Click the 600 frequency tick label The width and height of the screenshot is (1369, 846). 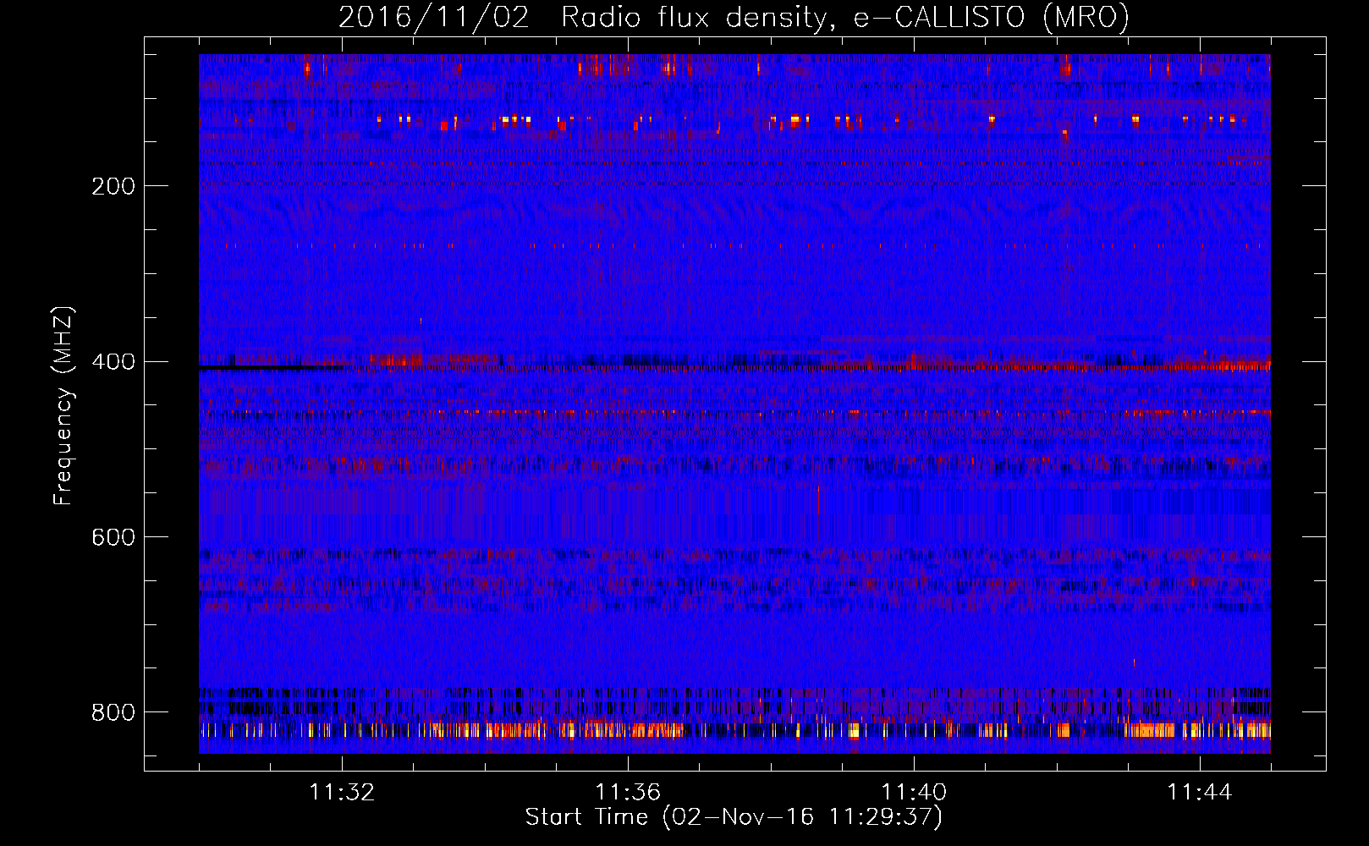click(x=113, y=538)
